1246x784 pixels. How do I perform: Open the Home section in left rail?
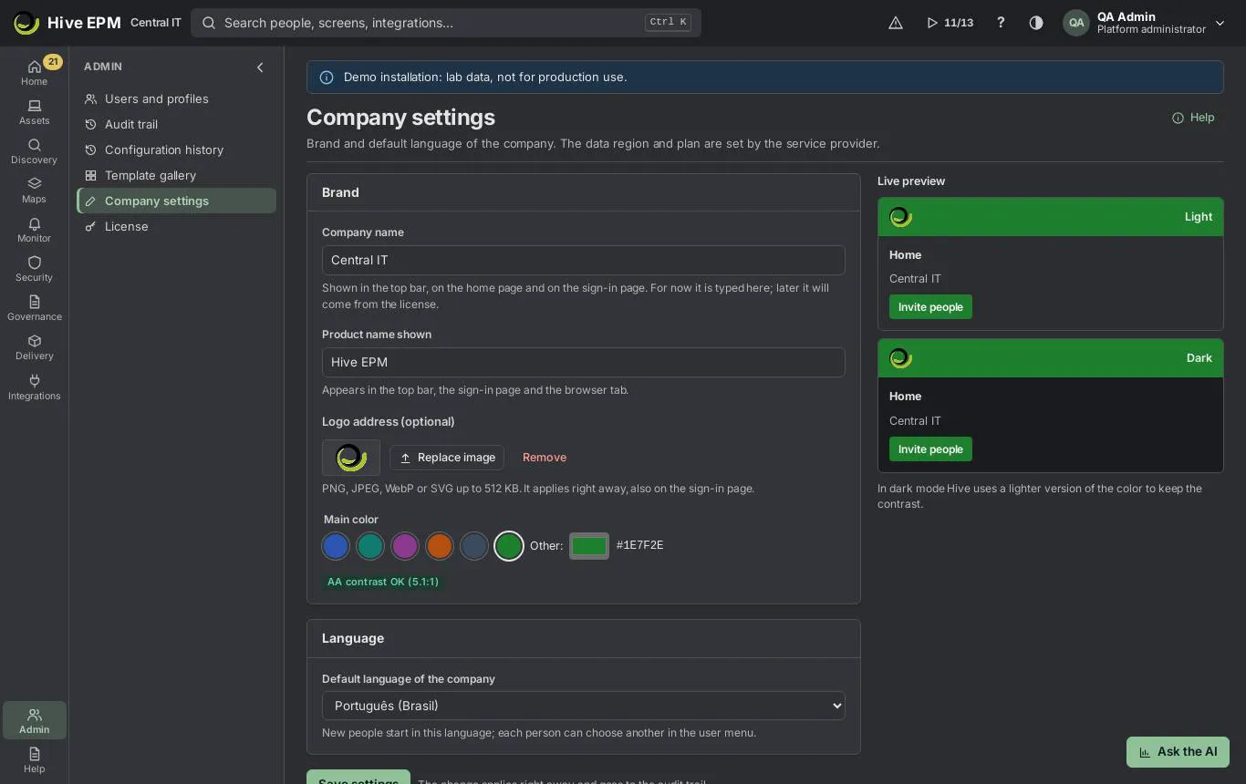point(34,72)
